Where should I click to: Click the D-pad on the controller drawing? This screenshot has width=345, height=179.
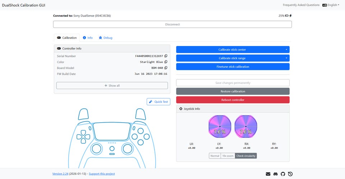tap(83, 137)
